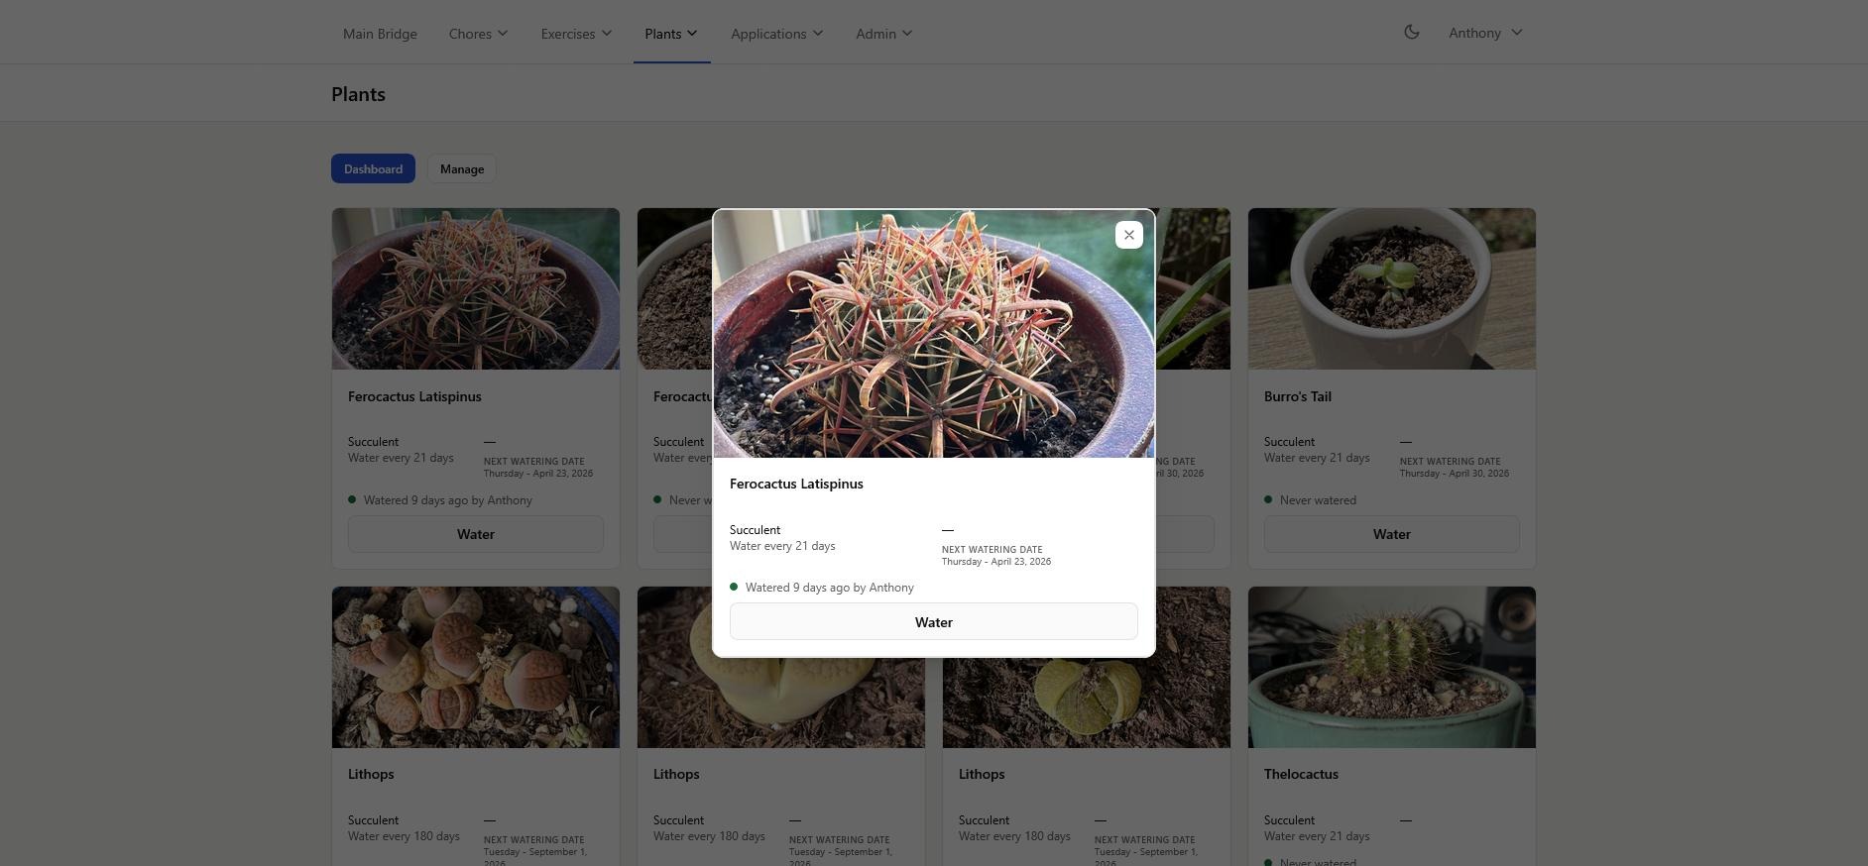Viewport: 1868px width, 866px height.
Task: Switch to the Manage tab
Action: point(462,168)
